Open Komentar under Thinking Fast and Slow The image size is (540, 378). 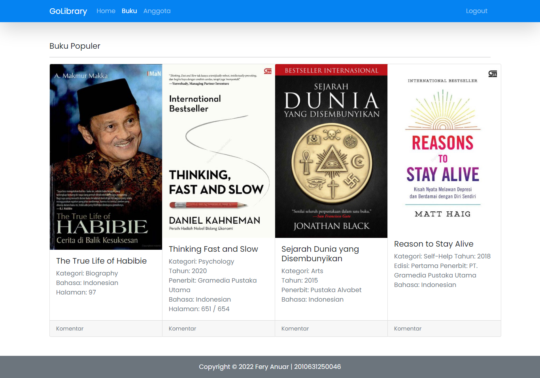[182, 328]
